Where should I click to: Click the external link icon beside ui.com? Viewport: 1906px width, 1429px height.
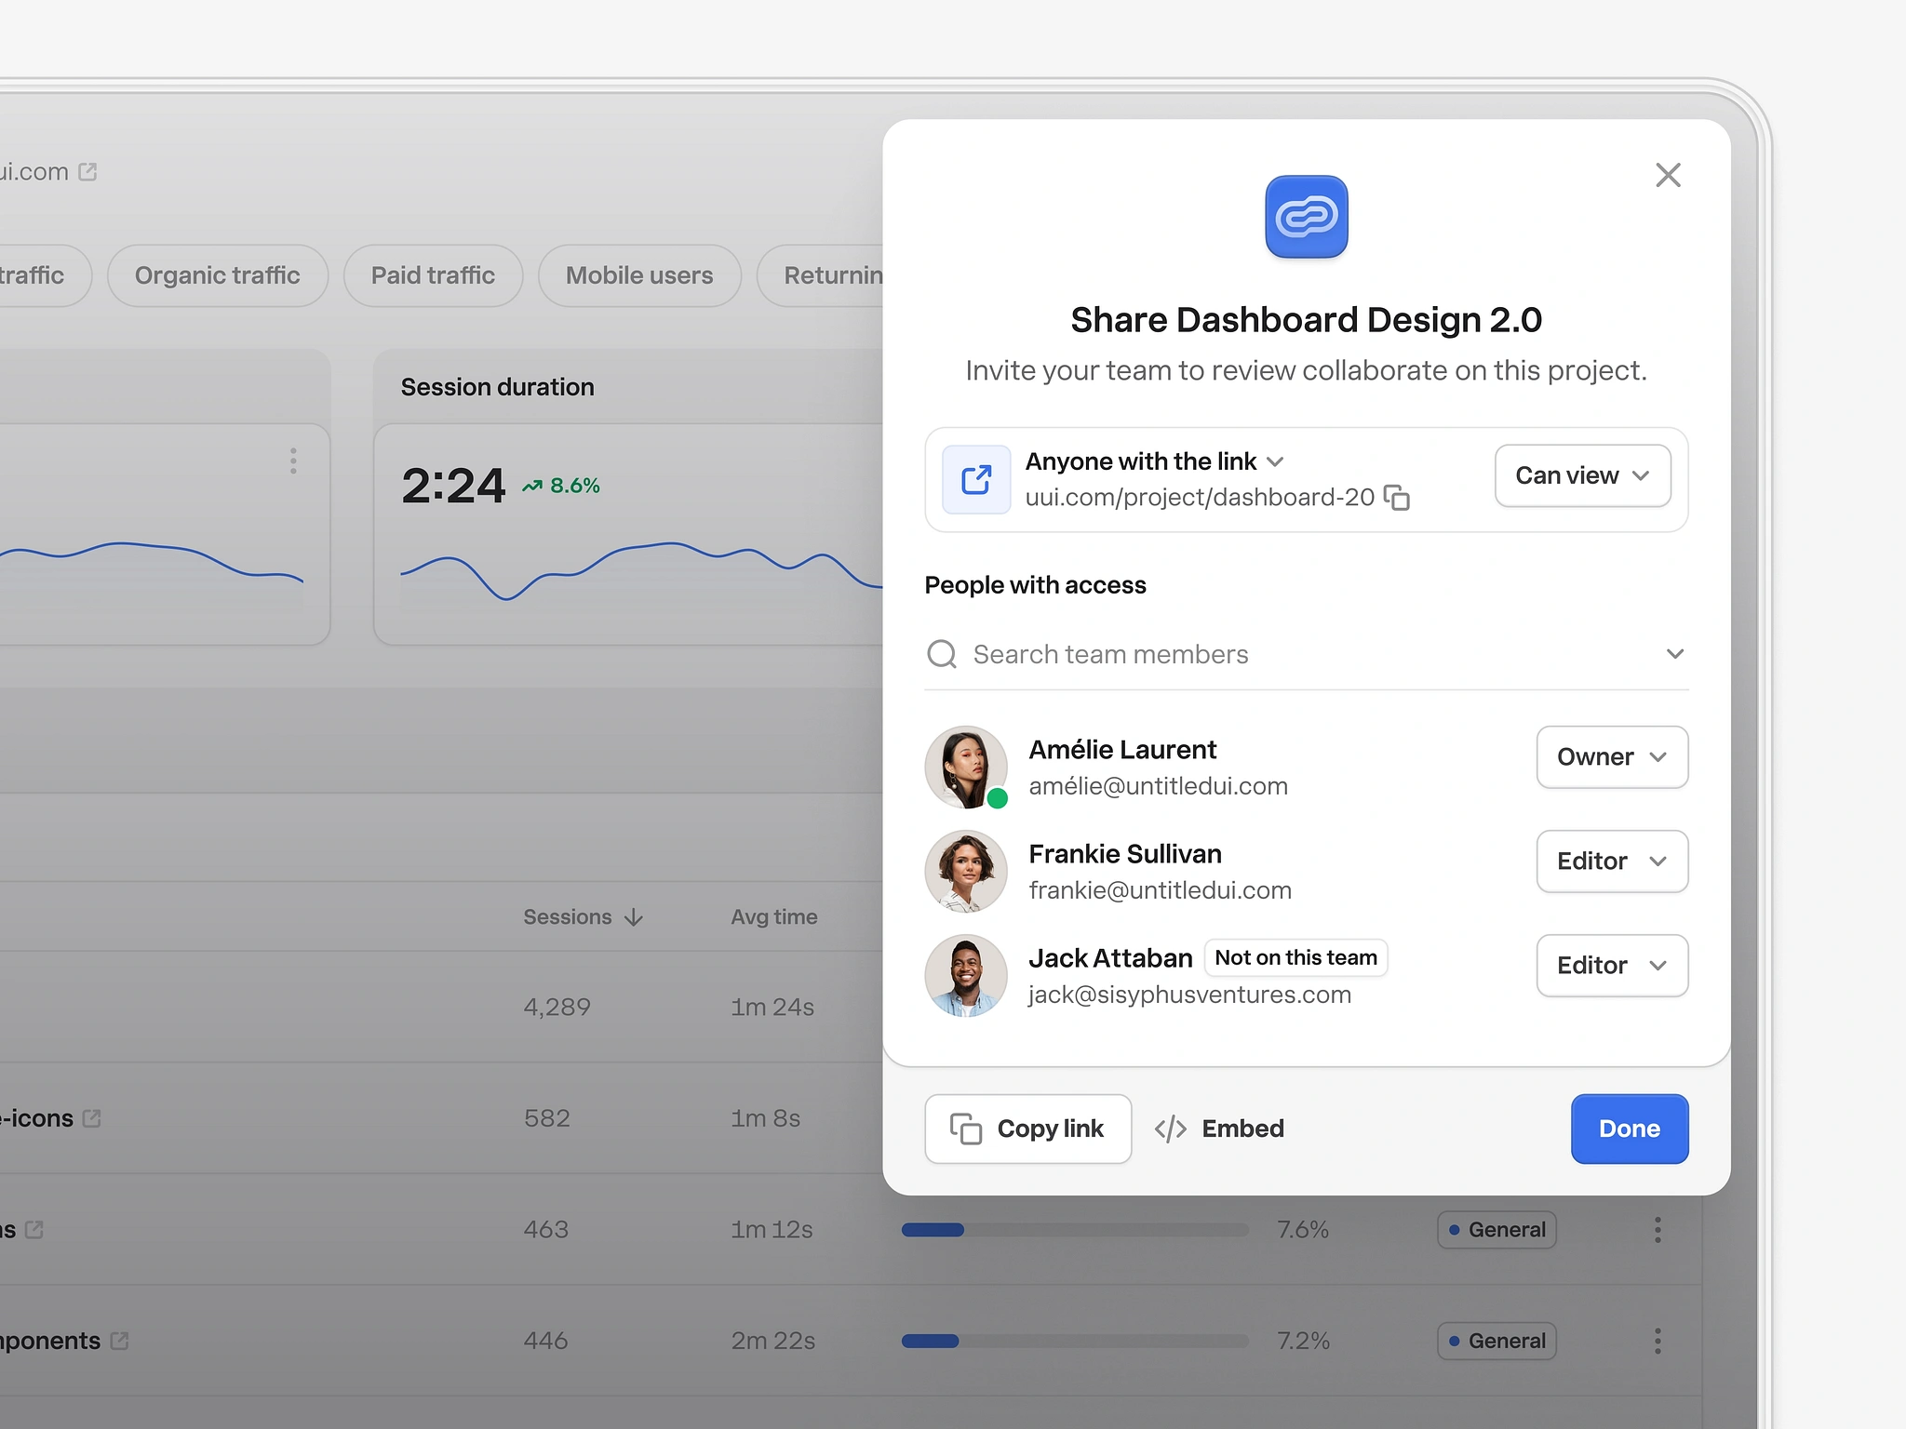tap(87, 172)
